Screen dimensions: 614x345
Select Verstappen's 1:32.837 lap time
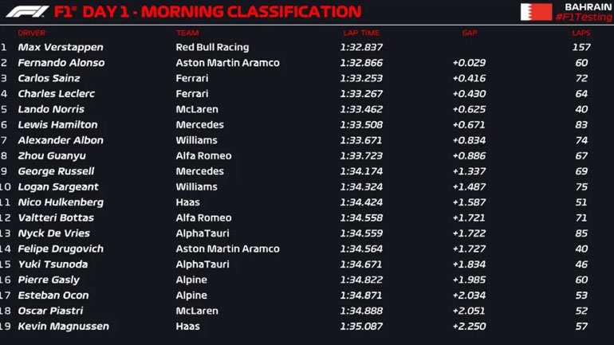click(x=361, y=48)
